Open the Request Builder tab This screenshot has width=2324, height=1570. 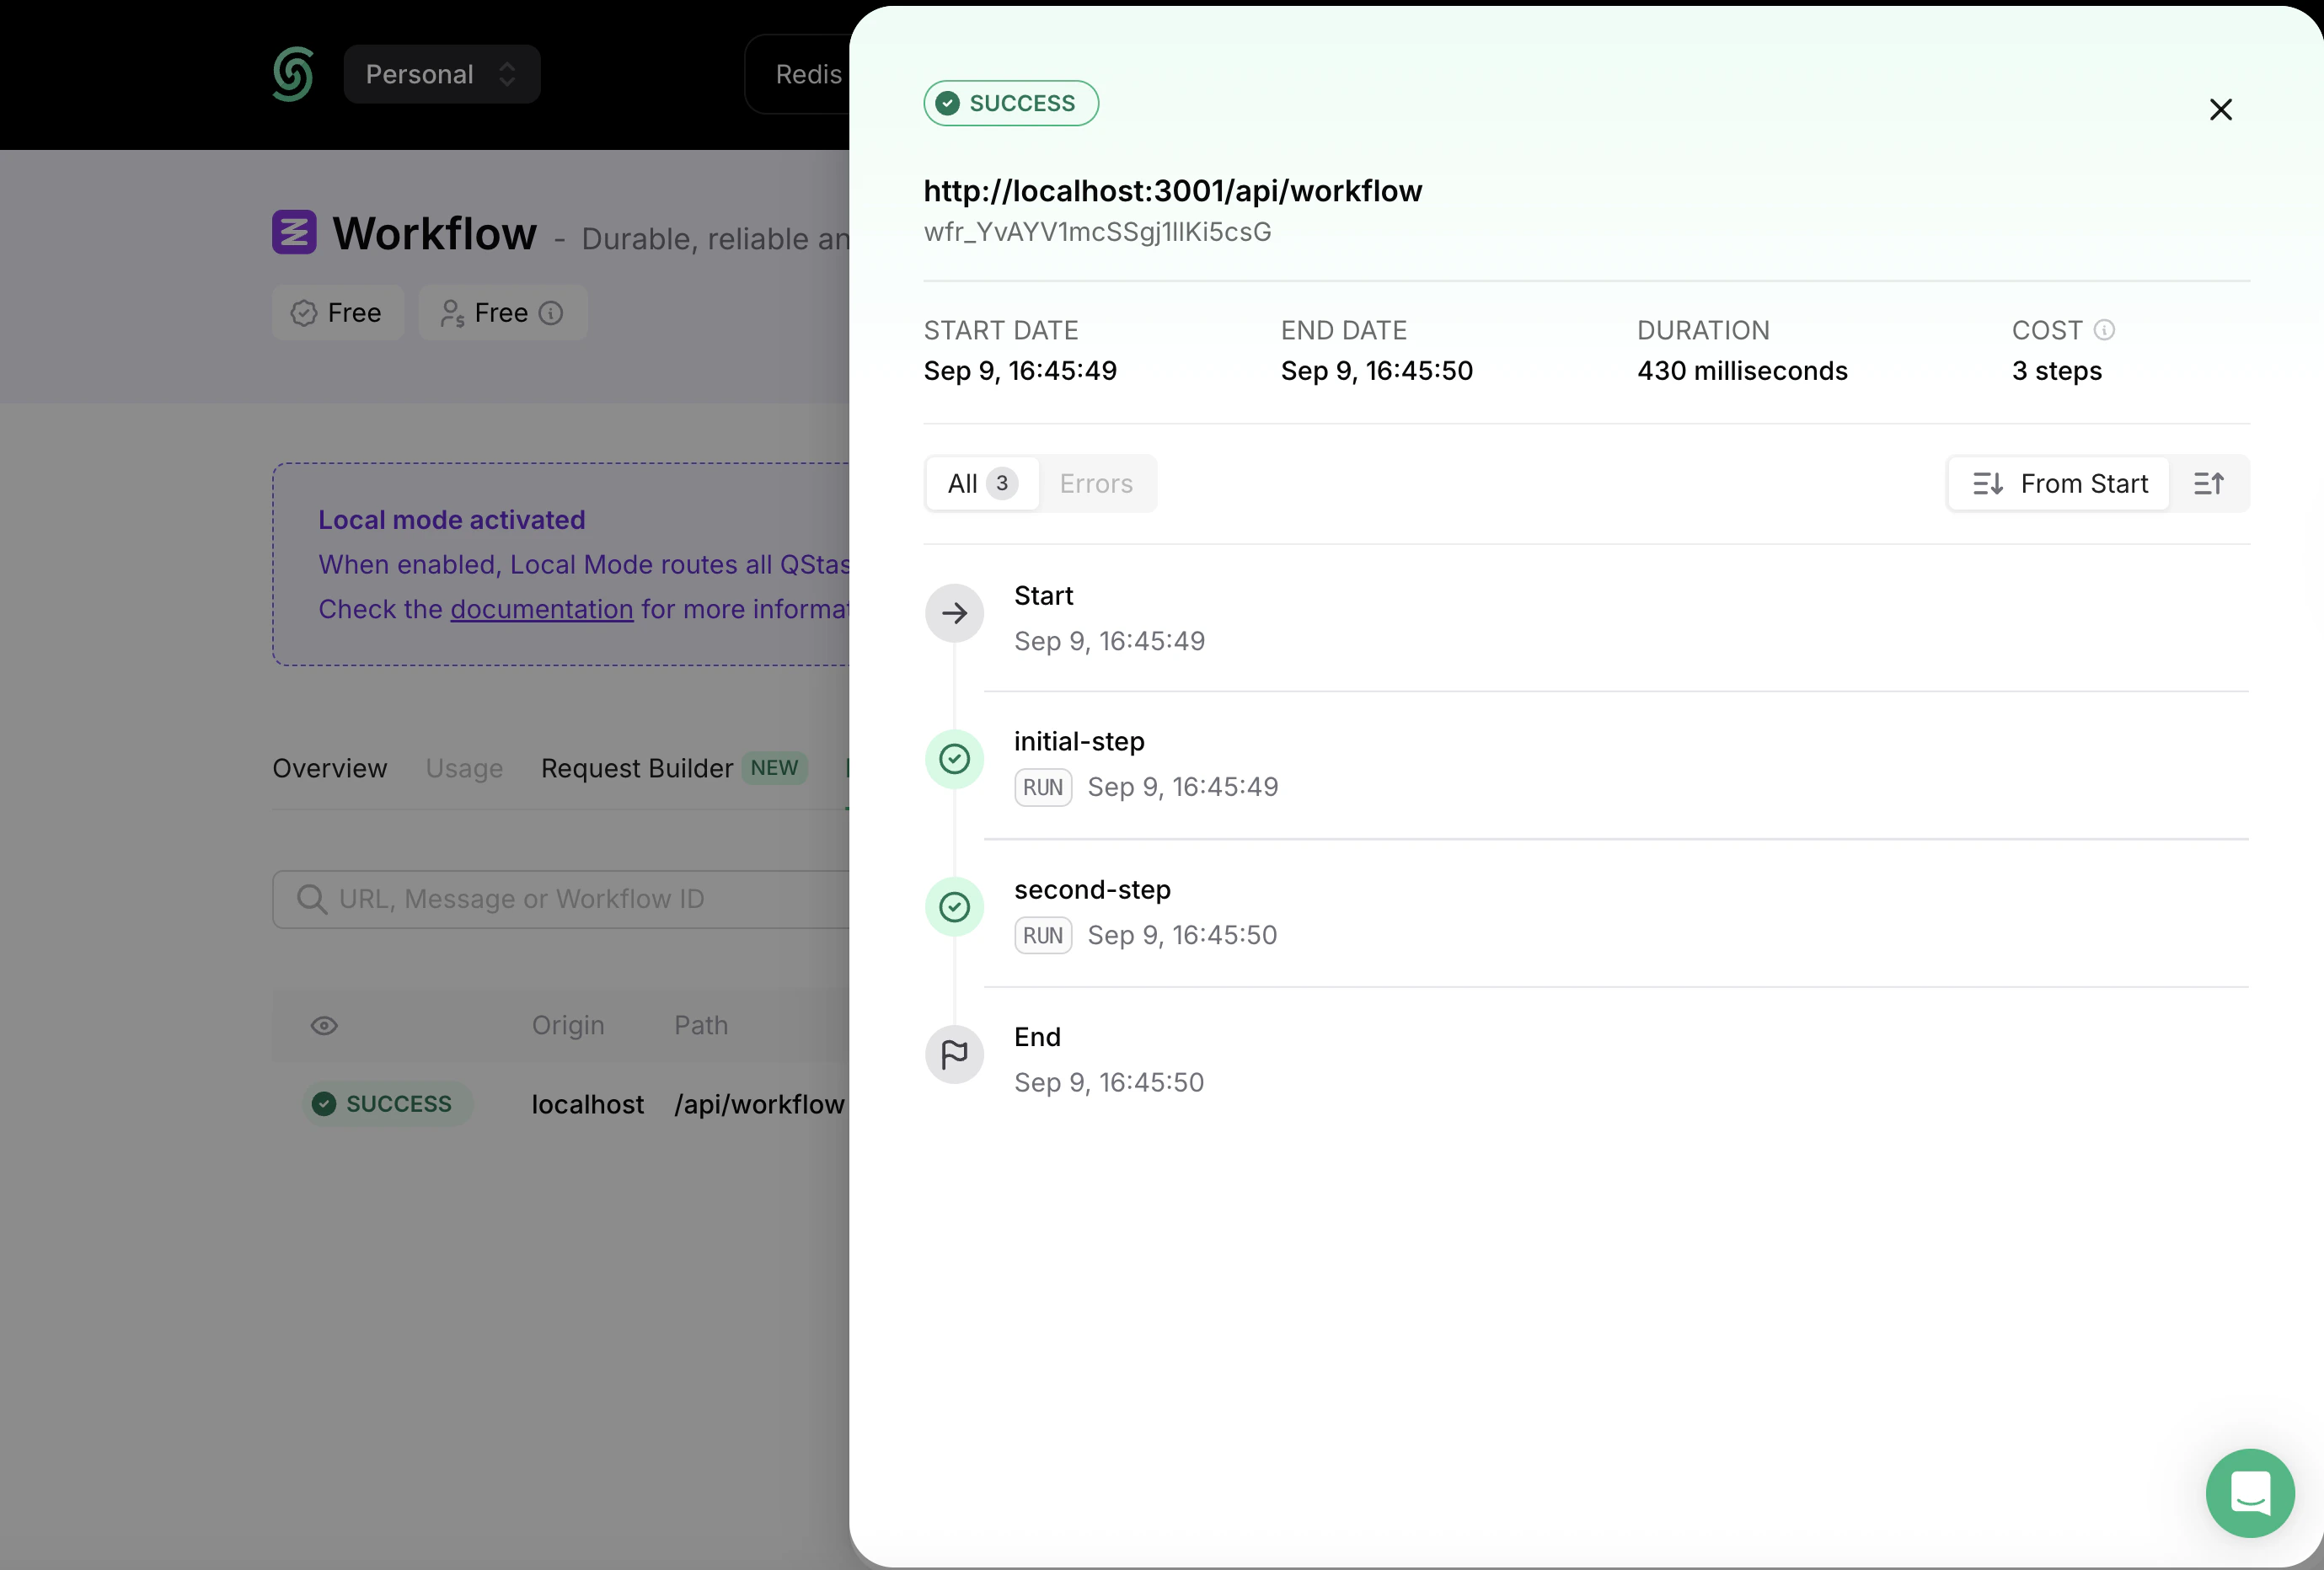tap(638, 768)
